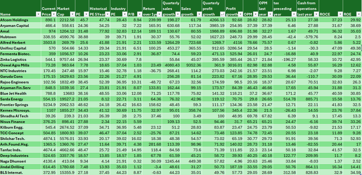
Task: Select the Jindal Drilling name cell
Action: click(x=21, y=167)
